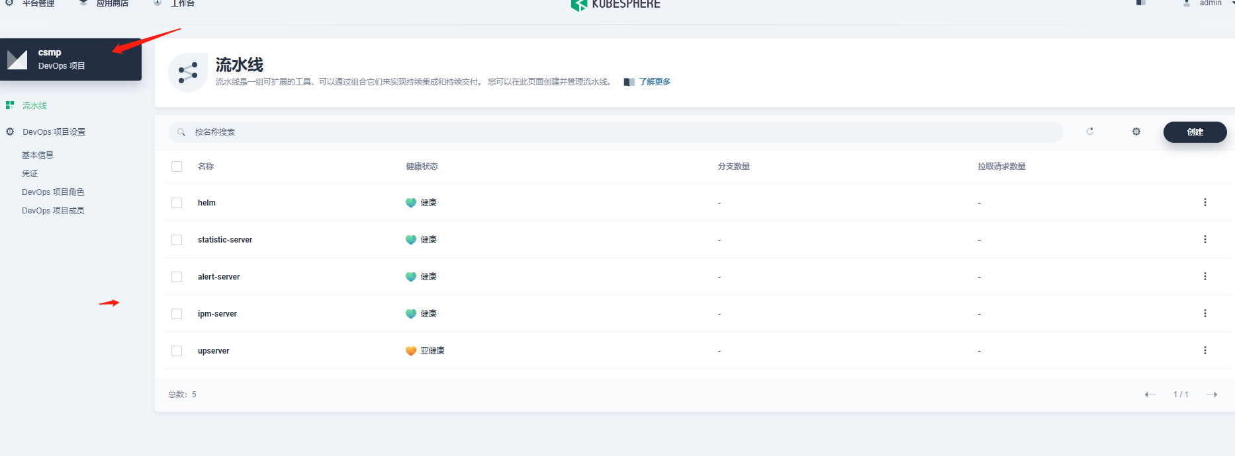
Task: Open 应用商店 in top navigation
Action: (x=113, y=3)
